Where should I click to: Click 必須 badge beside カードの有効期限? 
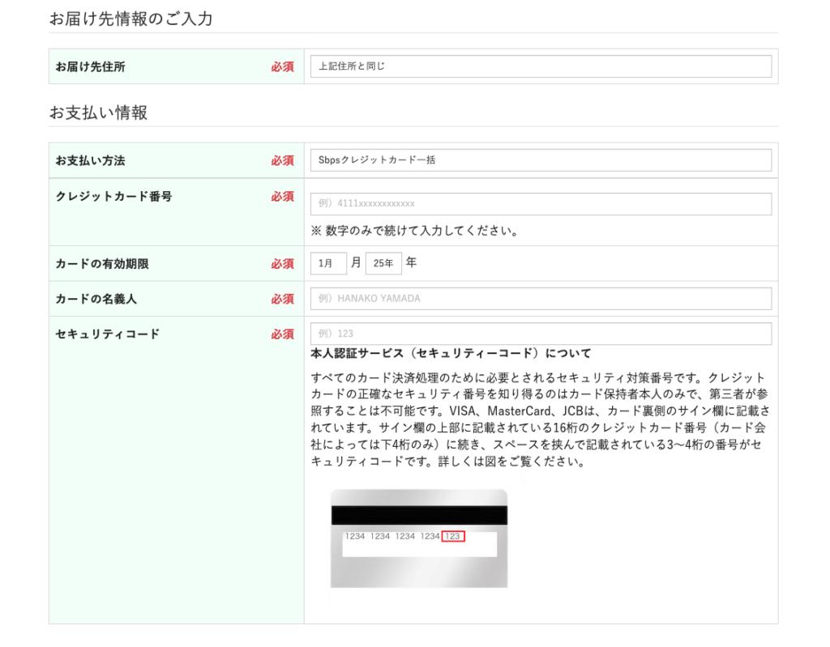click(x=282, y=264)
